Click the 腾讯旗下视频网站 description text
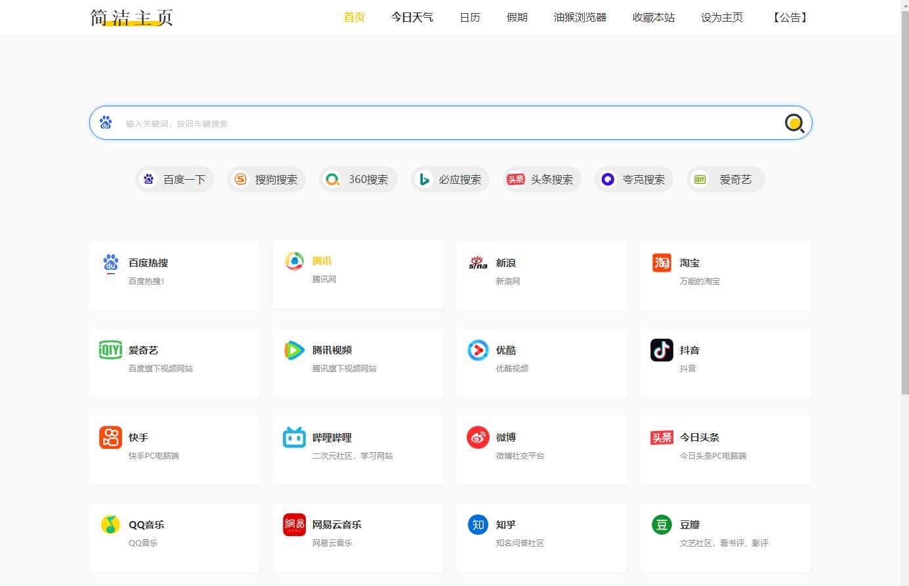The width and height of the screenshot is (909, 586). point(345,369)
